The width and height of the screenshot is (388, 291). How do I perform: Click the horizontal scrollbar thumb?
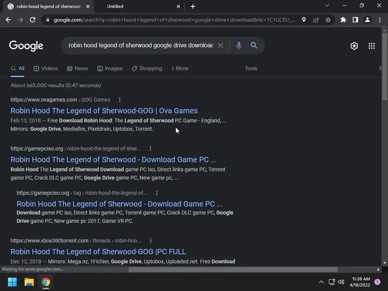point(233,269)
